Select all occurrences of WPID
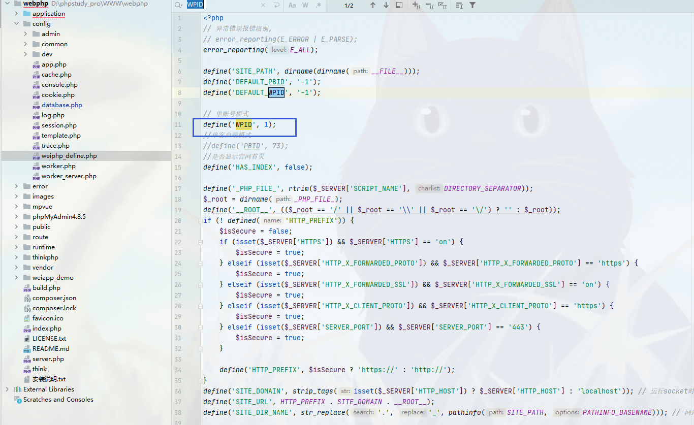Image resolution: width=694 pixels, height=425 pixels. point(443,5)
